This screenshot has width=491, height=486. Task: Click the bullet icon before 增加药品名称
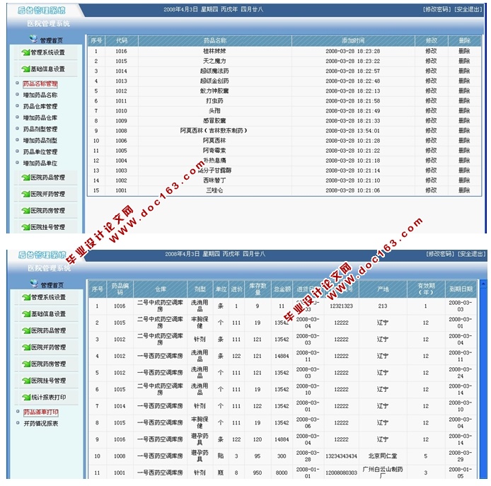pos(17,94)
